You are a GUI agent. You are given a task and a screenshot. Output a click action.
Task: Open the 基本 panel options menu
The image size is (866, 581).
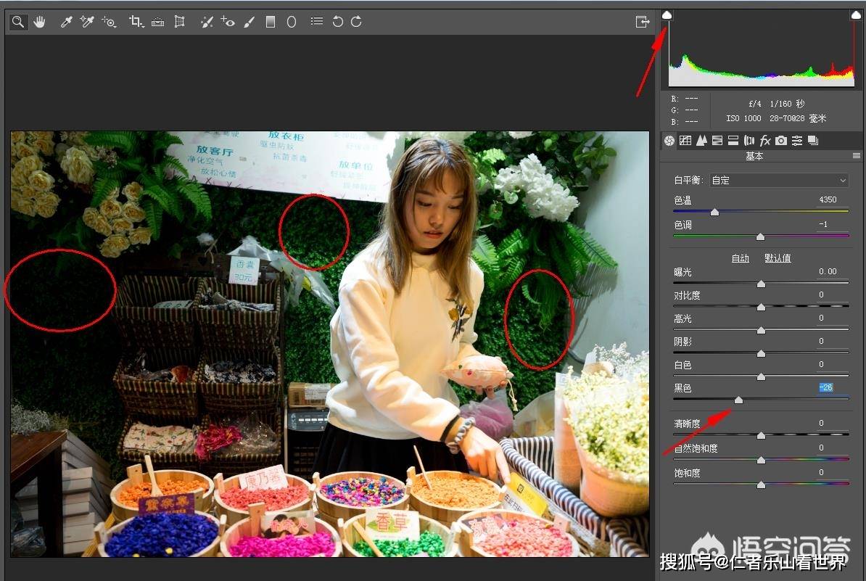[x=857, y=156]
